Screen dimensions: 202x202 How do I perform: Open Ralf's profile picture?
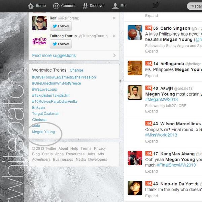39,23
